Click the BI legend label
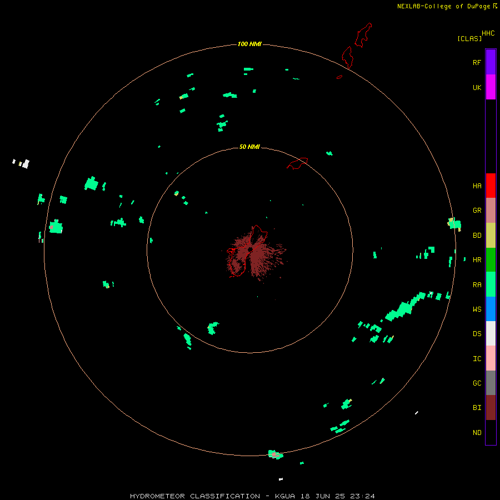The height and width of the screenshot is (500, 500). point(477,408)
